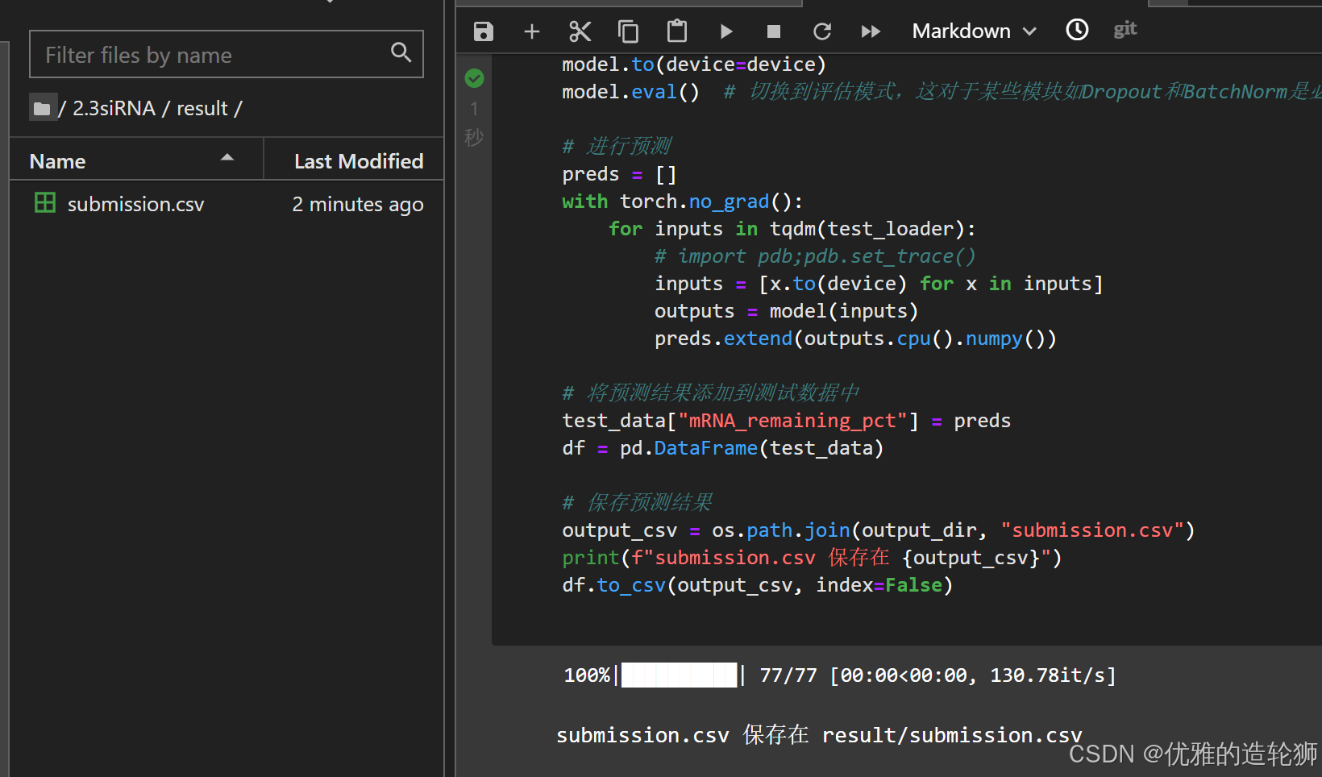The height and width of the screenshot is (777, 1322).
Task: Copy the selected cell
Action: pos(628,31)
